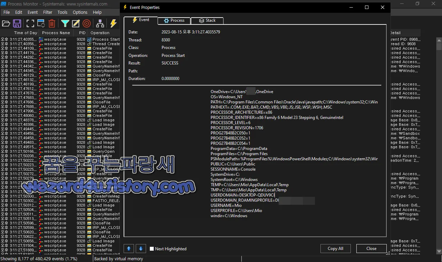The image size is (442, 262).
Task: Click the PID column header
Action: pyautogui.click(x=80, y=33)
